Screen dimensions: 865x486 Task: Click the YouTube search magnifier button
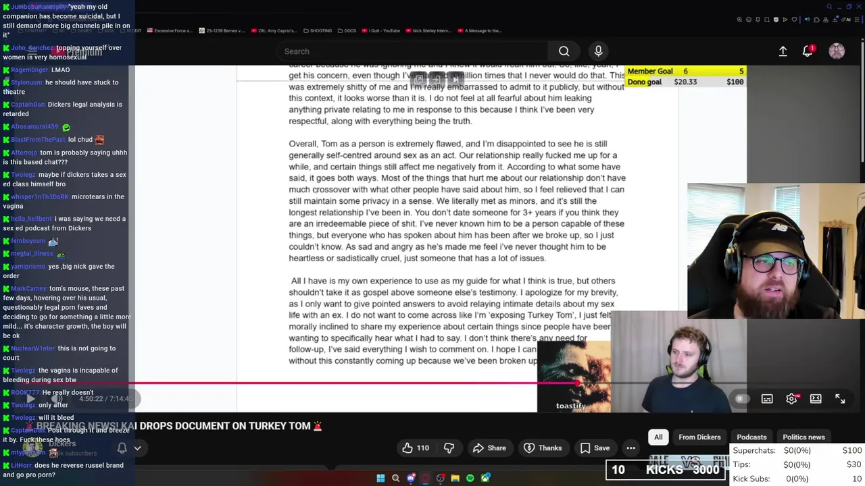coord(564,51)
